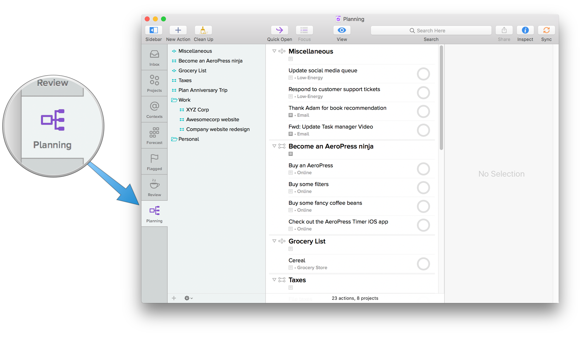The width and height of the screenshot is (583, 337).
Task: Click the 23 actions, 8 projects status text
Action: [355, 298]
